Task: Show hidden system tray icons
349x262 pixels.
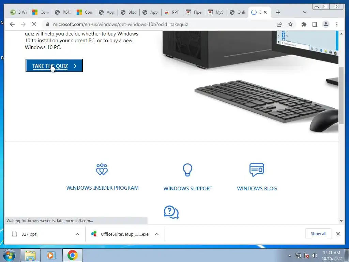Action: pos(290,256)
